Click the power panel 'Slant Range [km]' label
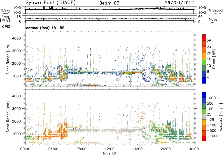The height and width of the screenshot is (155, 224). coord(8,59)
